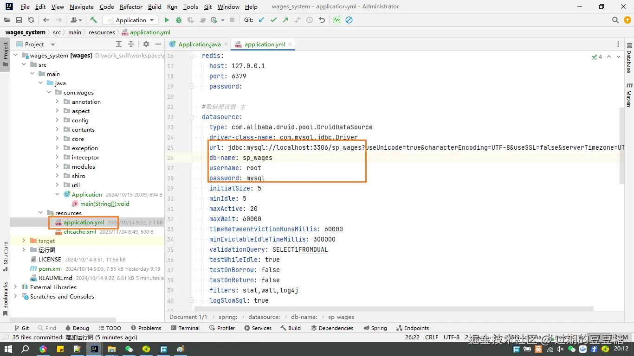The height and width of the screenshot is (356, 634).
Task: Click the Search Everywhere magnifier icon
Action: pos(615,20)
